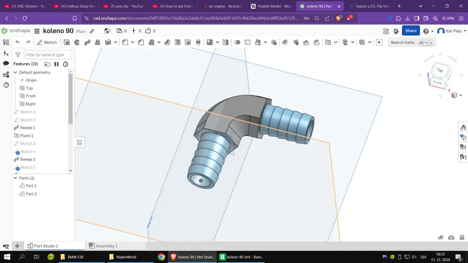Click the feature list scrollbar
The width and height of the screenshot is (468, 263).
tap(71, 99)
